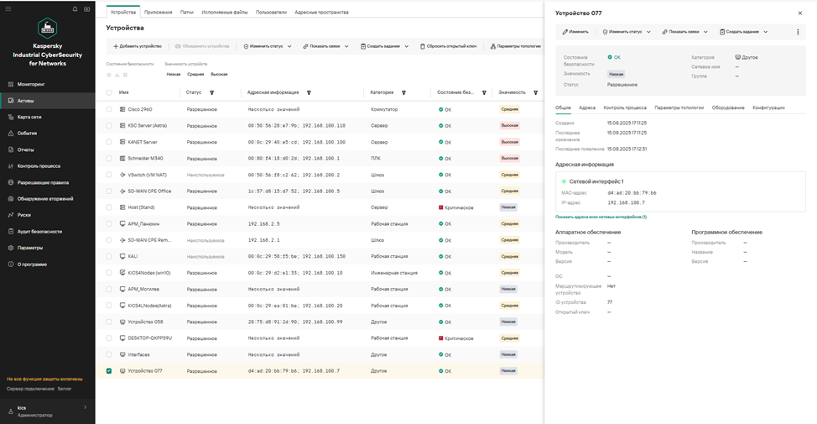
Task: Open notifications bell icon
Action: coord(75,9)
